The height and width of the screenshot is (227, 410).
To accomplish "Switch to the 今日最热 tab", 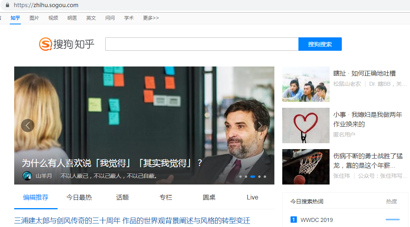I will (79, 197).
